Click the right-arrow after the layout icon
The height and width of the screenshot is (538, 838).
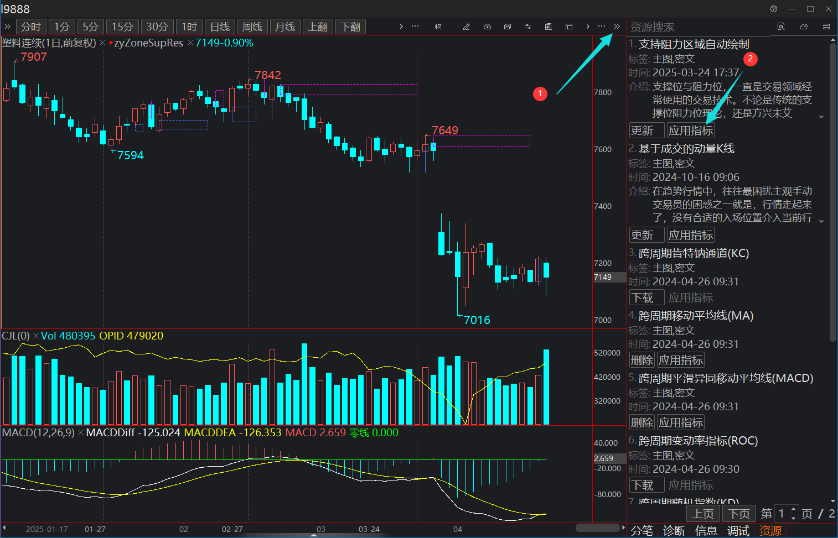point(587,27)
